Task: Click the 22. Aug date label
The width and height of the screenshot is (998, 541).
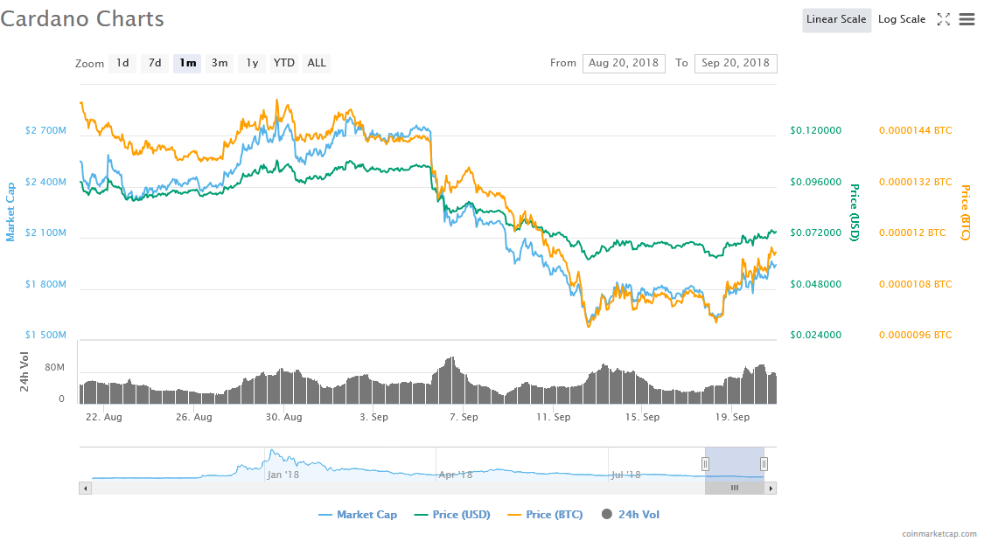Action: point(104,417)
